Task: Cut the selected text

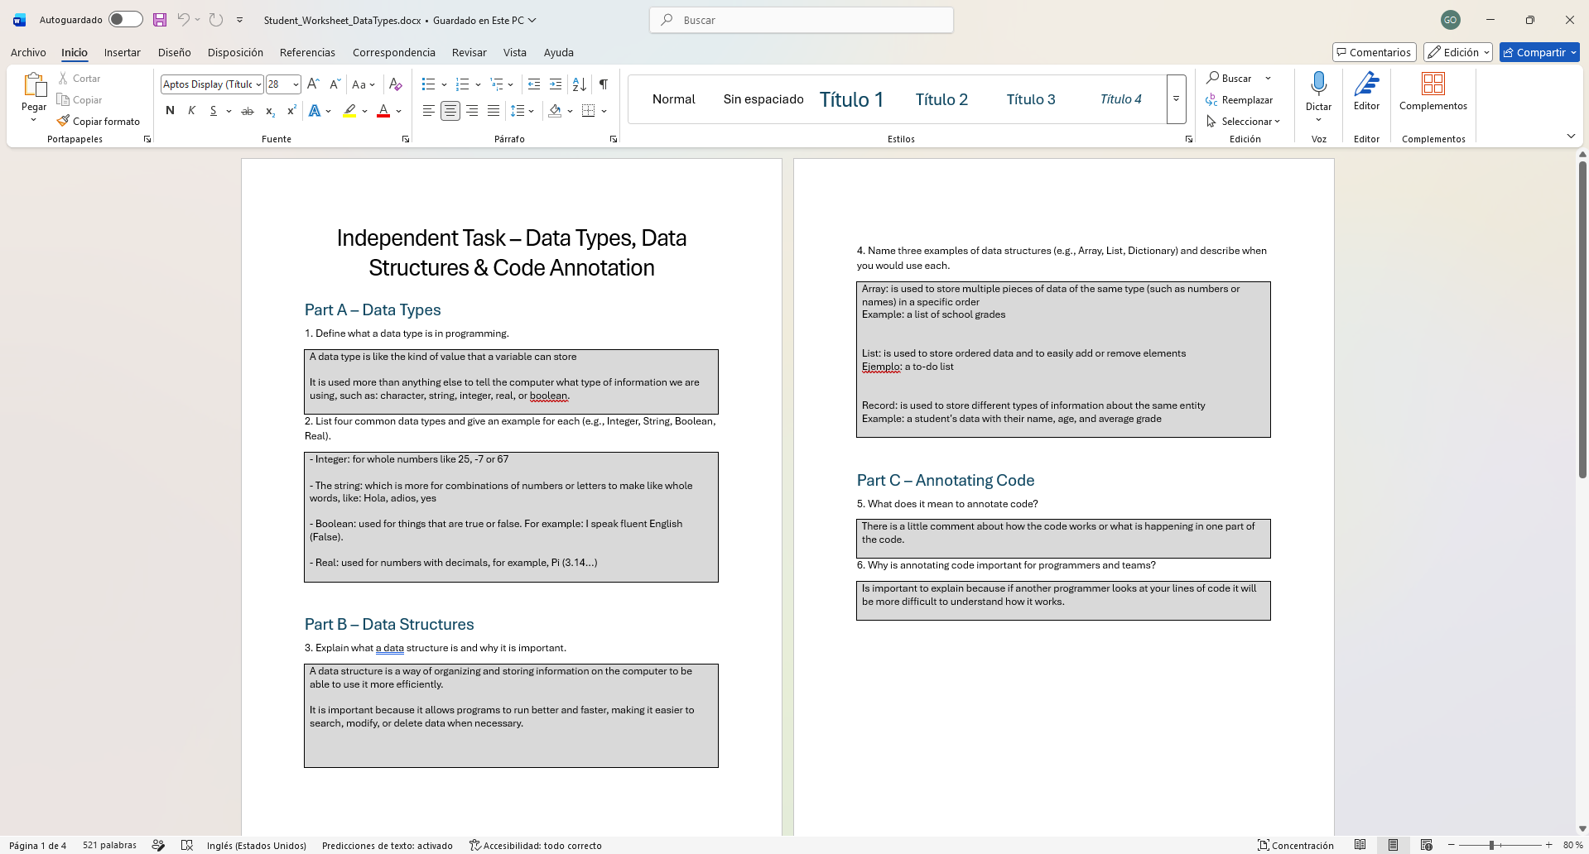Action: (79, 79)
